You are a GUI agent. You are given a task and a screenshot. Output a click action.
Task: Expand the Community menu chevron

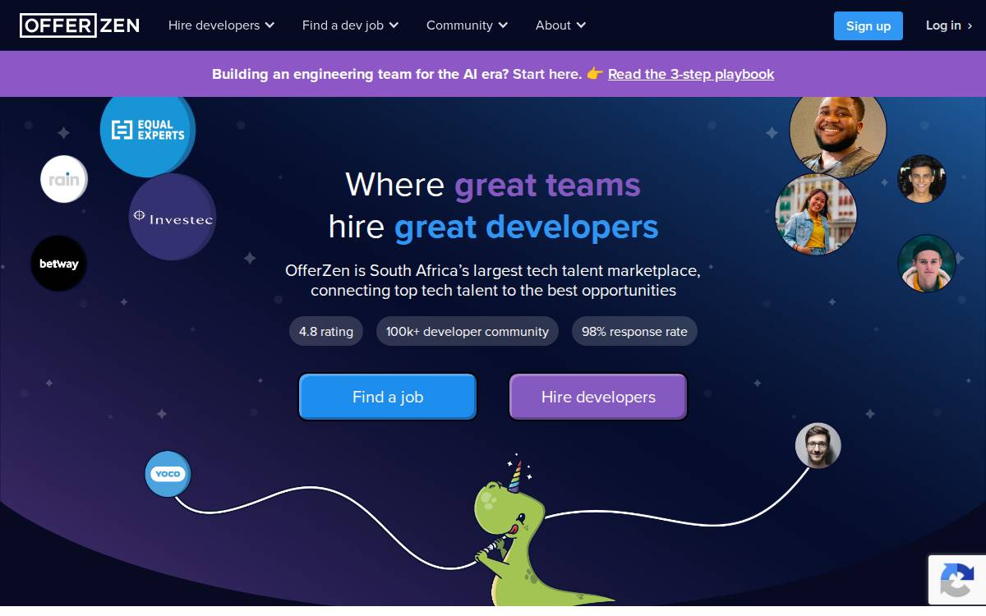point(503,25)
